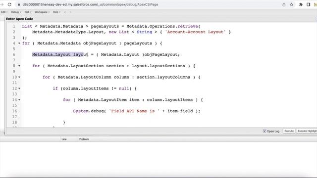This screenshot has width=317, height=178.
Task: Collapse the LayoutColumn loop at line 10
Action: (19, 77)
